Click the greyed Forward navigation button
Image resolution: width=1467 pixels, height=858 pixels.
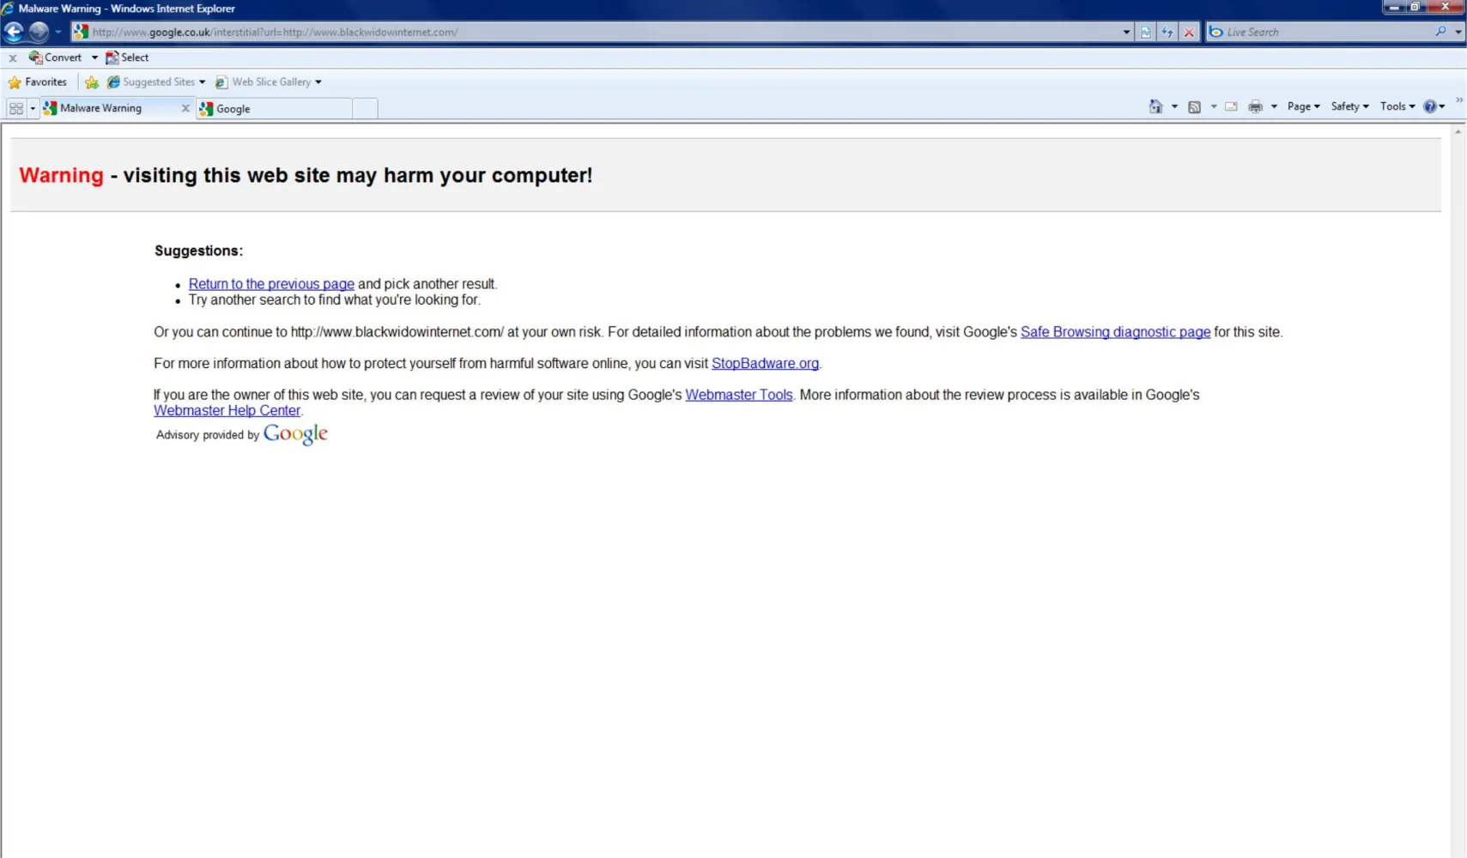click(x=39, y=32)
